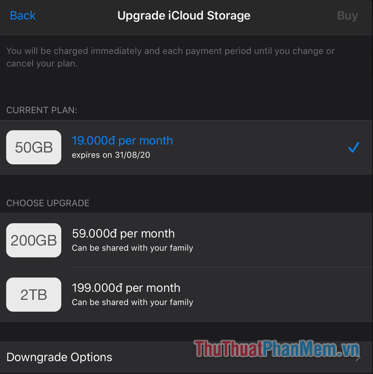Click the Upgrade iCloud Storage title
373x374 pixels.
[x=184, y=15]
